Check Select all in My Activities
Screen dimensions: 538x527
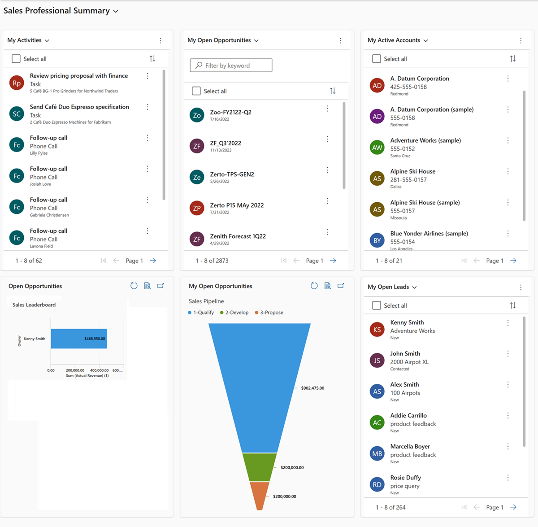pos(16,58)
